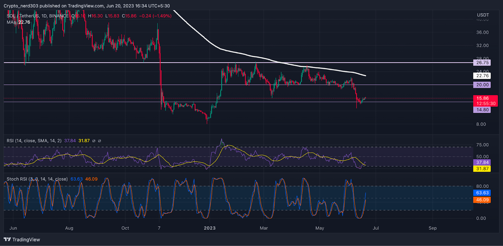Click the low value L15.83

[112, 16]
